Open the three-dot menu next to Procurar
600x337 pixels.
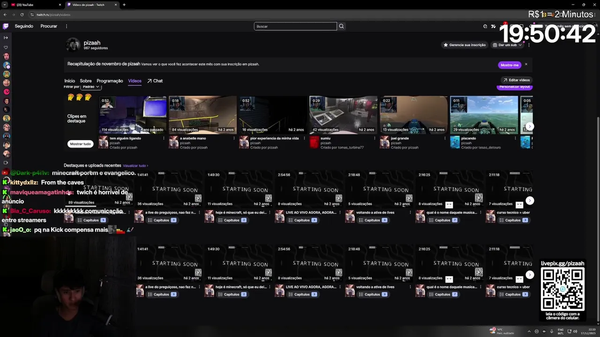pyautogui.click(x=66, y=26)
